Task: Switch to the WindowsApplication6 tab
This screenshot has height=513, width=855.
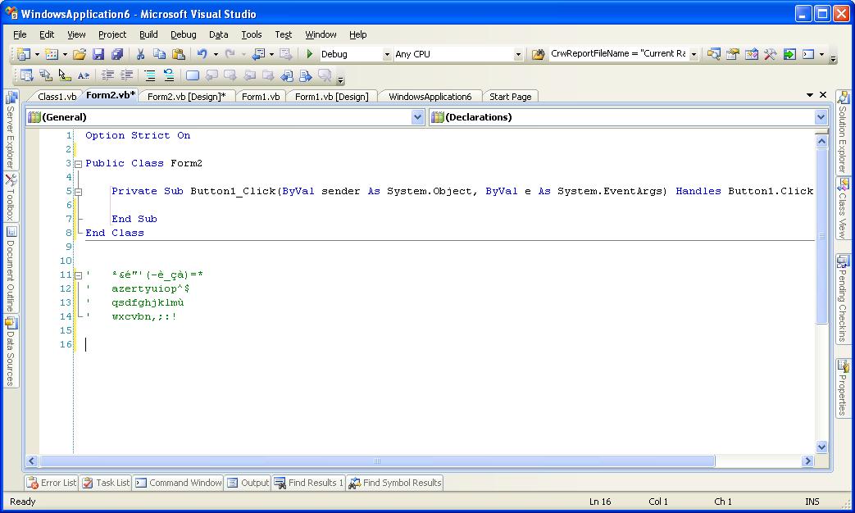Action: pos(430,97)
